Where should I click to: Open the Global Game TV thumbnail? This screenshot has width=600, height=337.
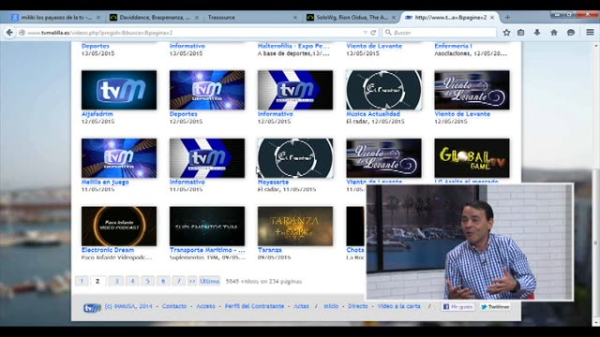pyautogui.click(x=472, y=158)
